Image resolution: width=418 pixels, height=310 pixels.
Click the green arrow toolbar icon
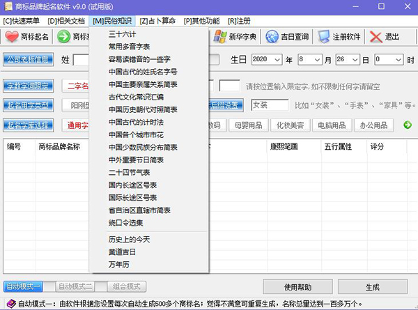click(x=63, y=37)
